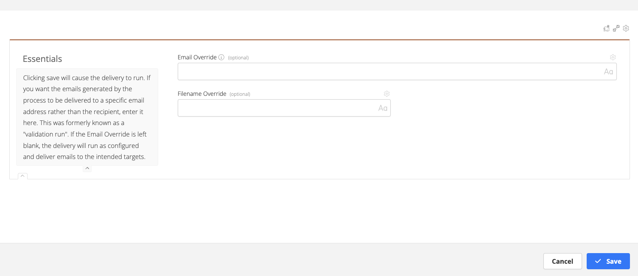Click the checkmark inside the Save button

click(598, 261)
